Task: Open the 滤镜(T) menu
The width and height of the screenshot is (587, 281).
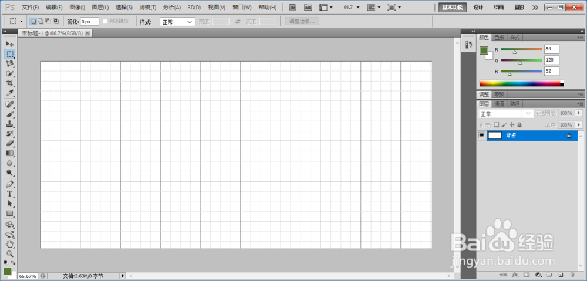Action: tap(148, 8)
